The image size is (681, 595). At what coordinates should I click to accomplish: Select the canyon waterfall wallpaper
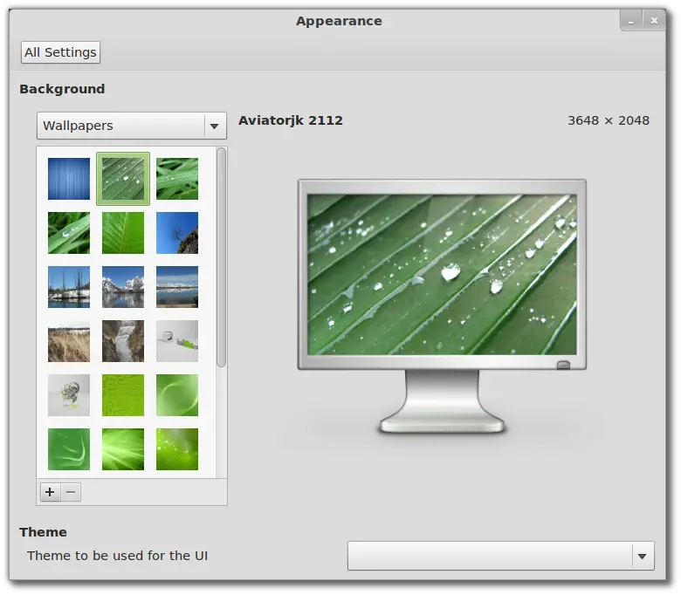(123, 341)
